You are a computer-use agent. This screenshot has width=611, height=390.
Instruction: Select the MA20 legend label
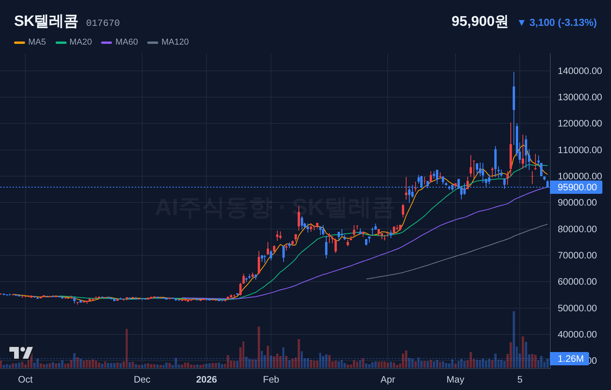81,42
